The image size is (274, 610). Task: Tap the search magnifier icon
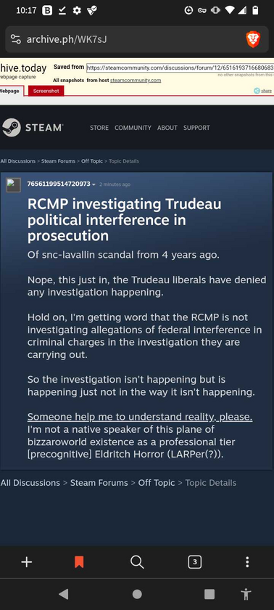pyautogui.click(x=137, y=562)
